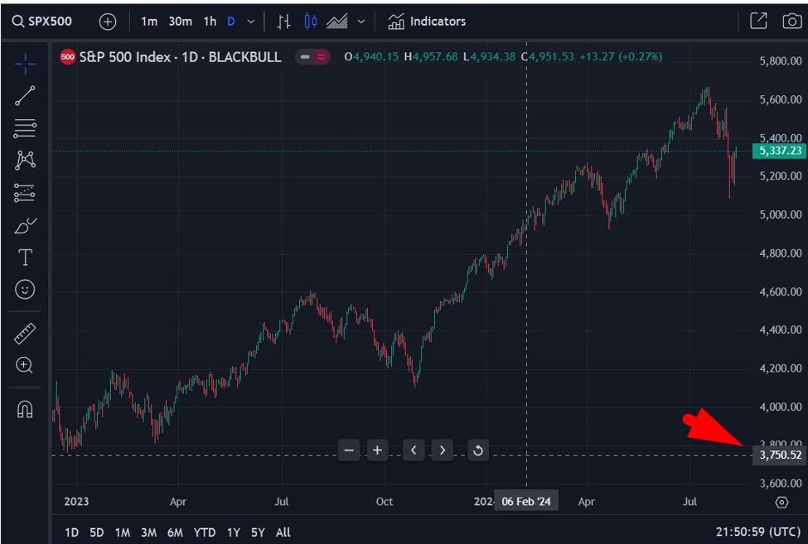Select the crosshair cursor tool

[x=25, y=61]
